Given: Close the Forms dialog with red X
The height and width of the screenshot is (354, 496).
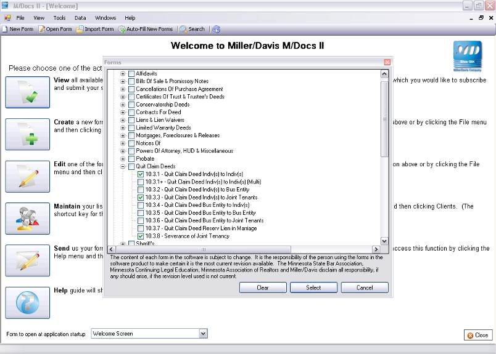Looking at the screenshot, I should [x=387, y=62].
